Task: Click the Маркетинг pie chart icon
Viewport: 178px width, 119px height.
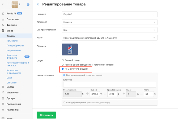Action: 3,93
